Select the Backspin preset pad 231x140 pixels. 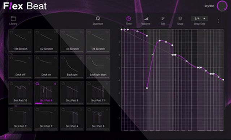tap(72, 67)
